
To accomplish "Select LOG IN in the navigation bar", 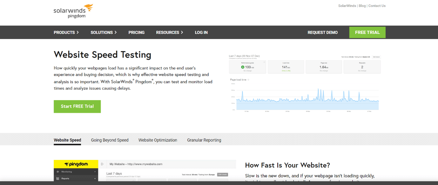I will click(201, 32).
